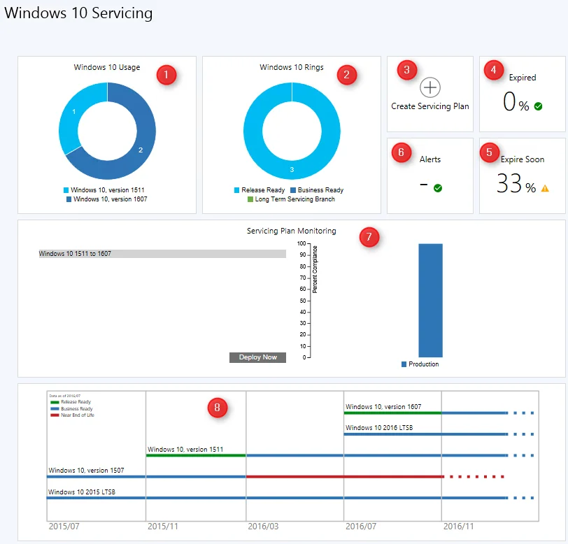Click the "Windows 10, version 1511" timeline label
Screen dimensions: 568x544
(185, 450)
